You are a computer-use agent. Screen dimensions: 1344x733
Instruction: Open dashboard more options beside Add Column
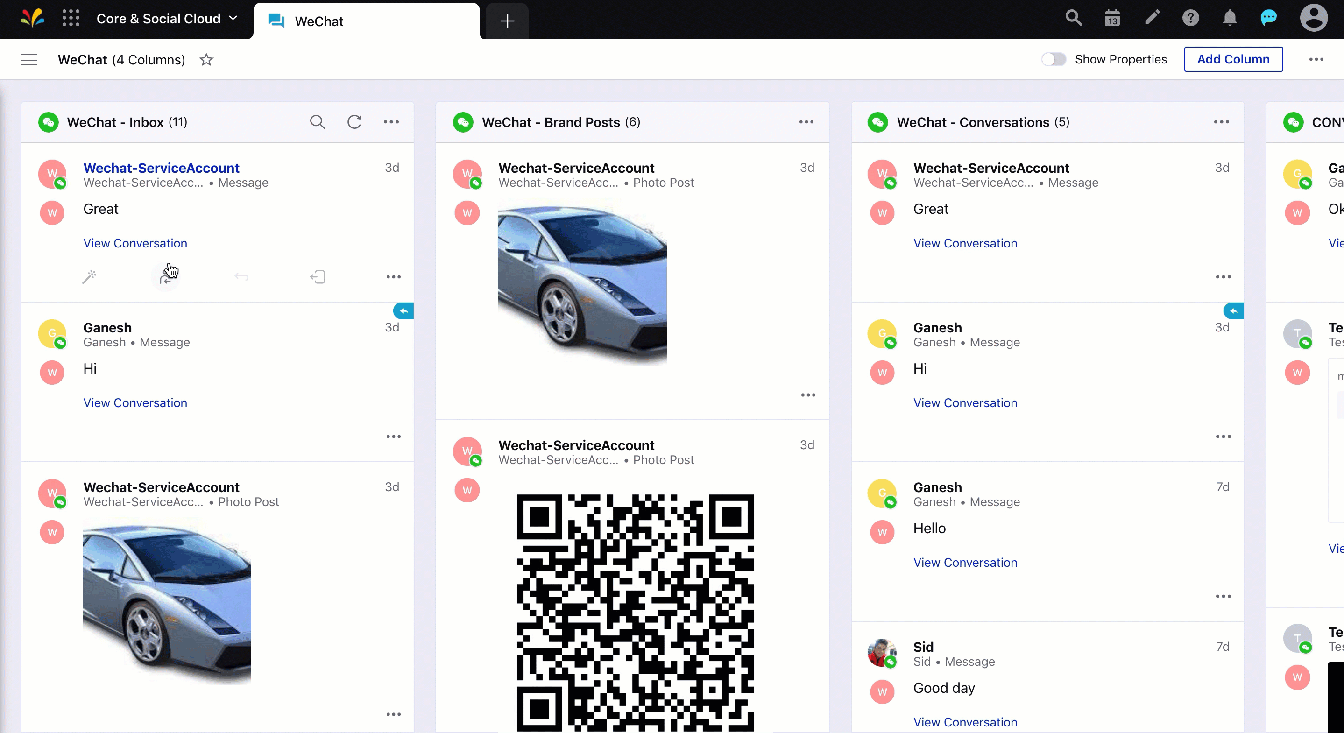tap(1316, 59)
